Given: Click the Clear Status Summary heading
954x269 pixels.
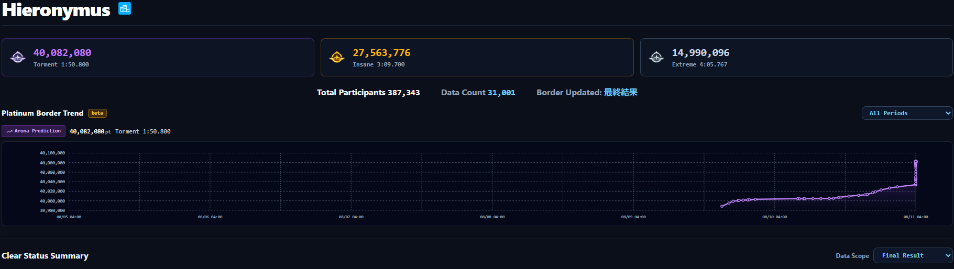Looking at the screenshot, I should pos(45,255).
